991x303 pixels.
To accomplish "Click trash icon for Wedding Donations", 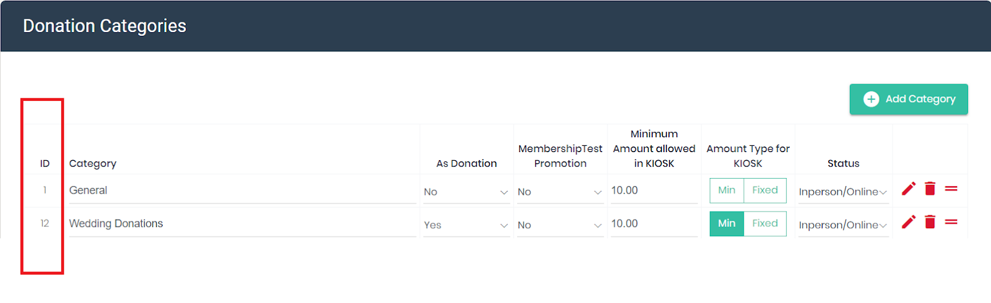I will coord(930,222).
